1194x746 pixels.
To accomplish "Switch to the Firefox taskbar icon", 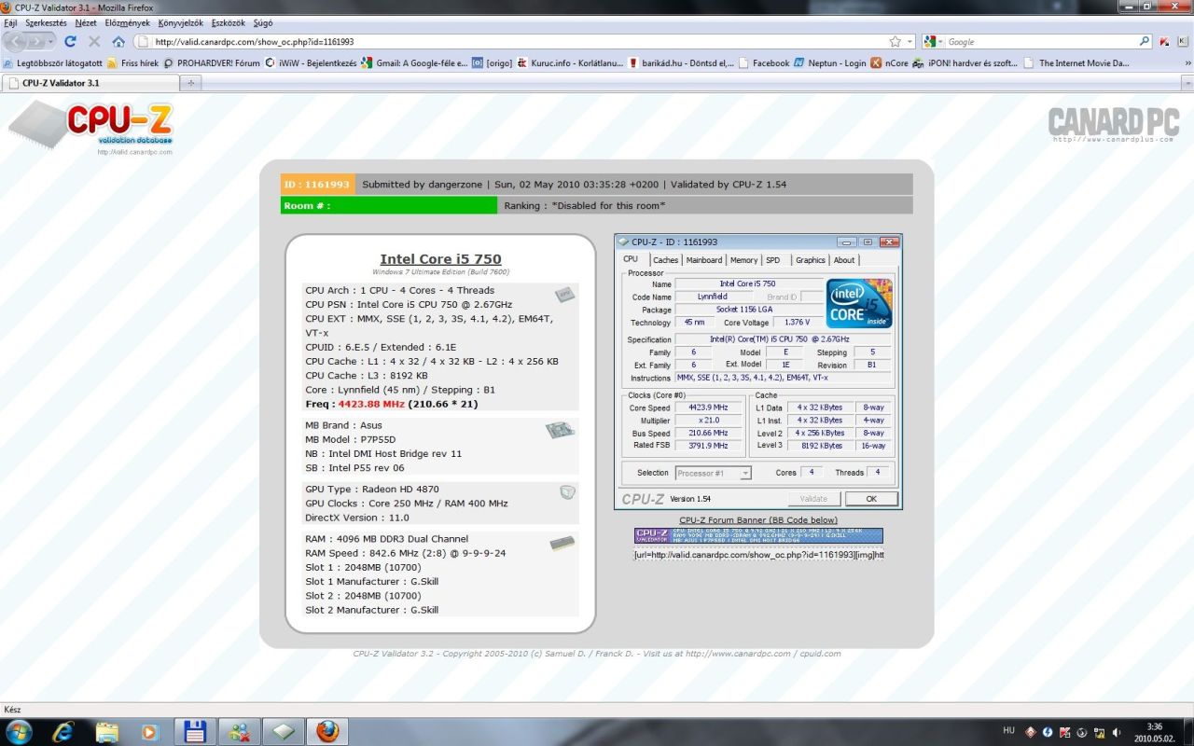I will tap(327, 731).
